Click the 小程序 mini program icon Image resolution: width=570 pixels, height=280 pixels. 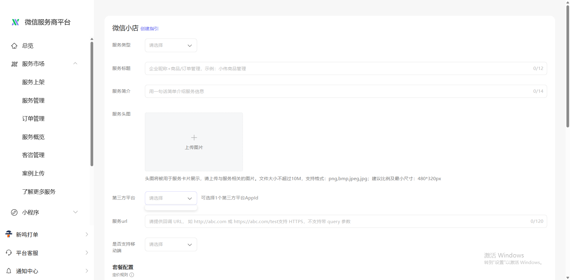pyautogui.click(x=14, y=212)
